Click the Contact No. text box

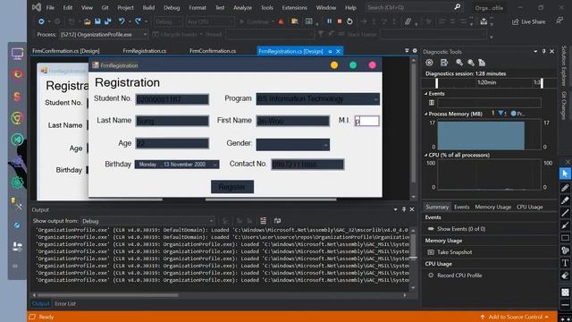point(307,165)
